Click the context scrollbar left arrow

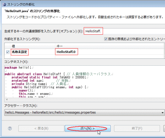(7, 100)
